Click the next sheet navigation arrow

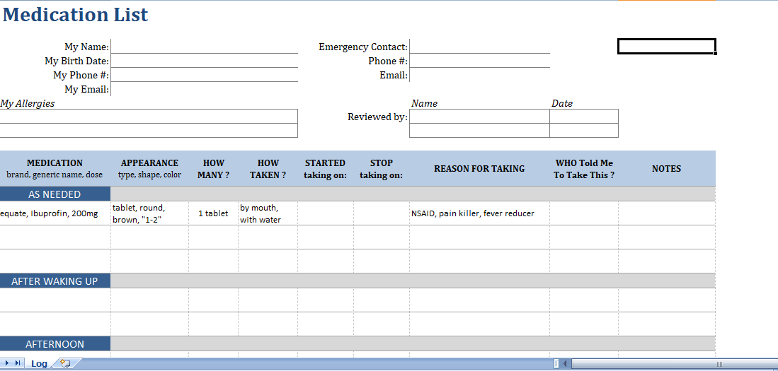tap(7, 363)
